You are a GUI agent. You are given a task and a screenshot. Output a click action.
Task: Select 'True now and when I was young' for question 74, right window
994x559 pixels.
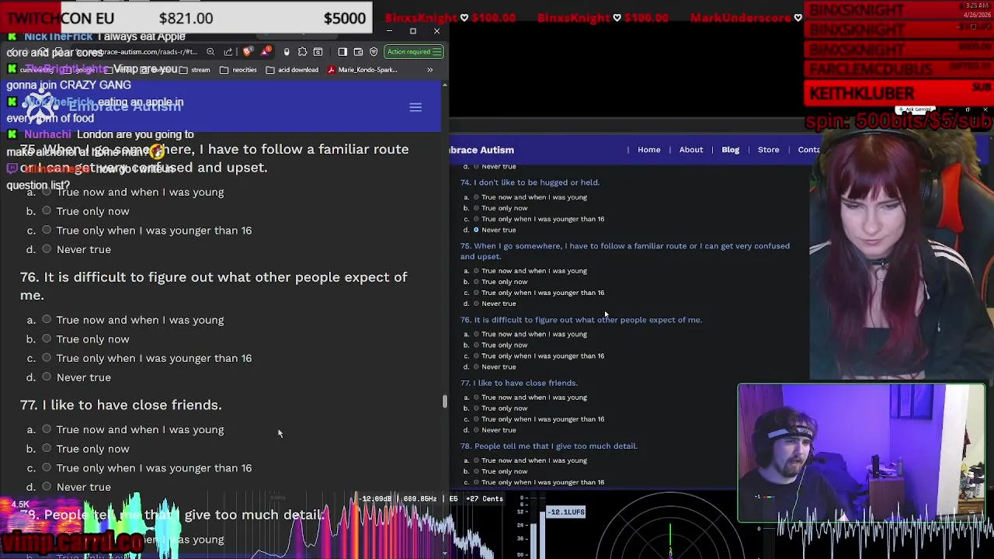click(x=476, y=197)
